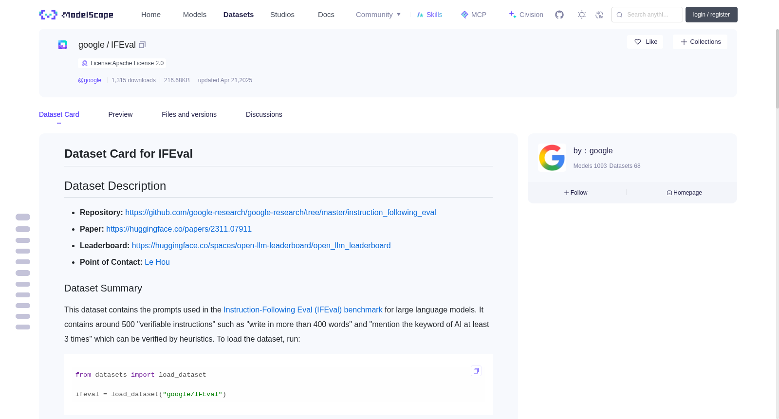Expand the Community dropdown menu

pos(378,15)
